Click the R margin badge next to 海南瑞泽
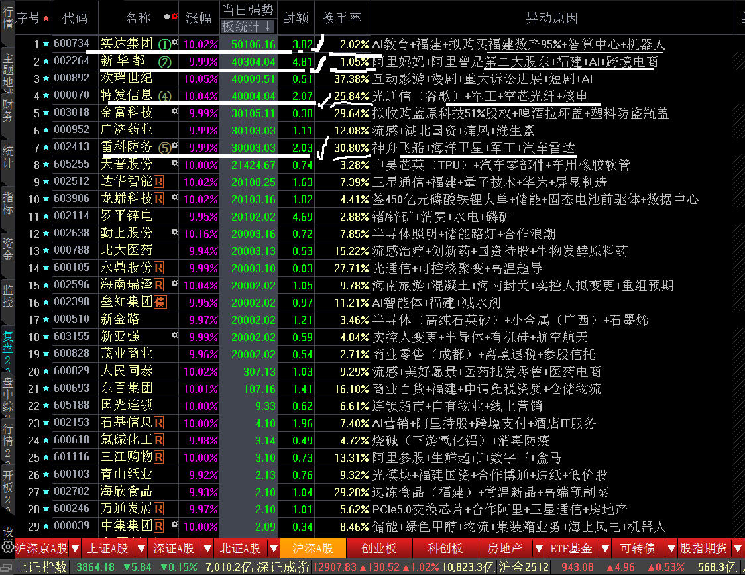Image resolution: width=745 pixels, height=575 pixels. pyautogui.click(x=158, y=285)
